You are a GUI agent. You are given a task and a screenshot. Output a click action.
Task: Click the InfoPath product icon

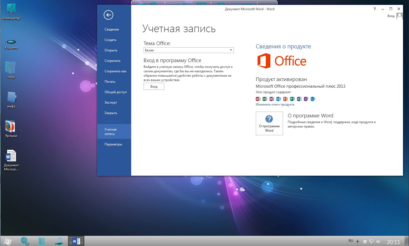click(x=306, y=99)
